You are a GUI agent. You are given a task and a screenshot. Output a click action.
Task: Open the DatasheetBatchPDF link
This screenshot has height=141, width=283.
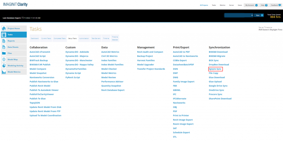tap(183, 65)
